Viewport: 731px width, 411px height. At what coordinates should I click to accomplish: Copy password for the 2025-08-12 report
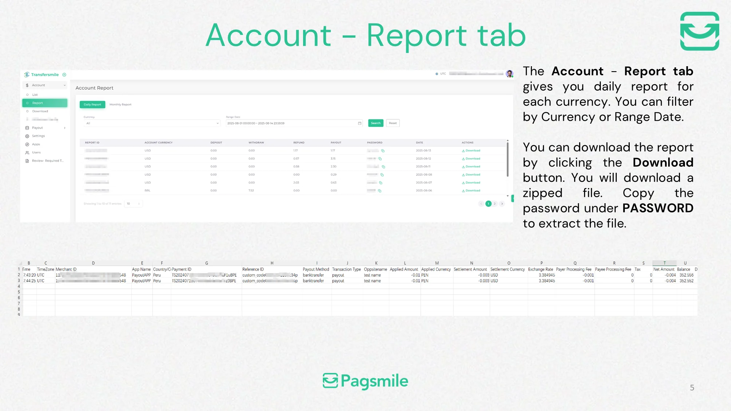[x=380, y=159]
